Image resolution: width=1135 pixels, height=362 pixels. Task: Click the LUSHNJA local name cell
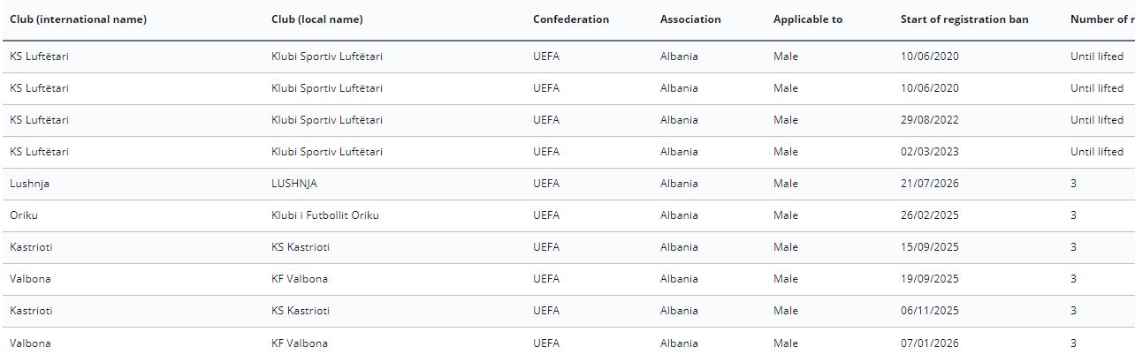tap(294, 184)
